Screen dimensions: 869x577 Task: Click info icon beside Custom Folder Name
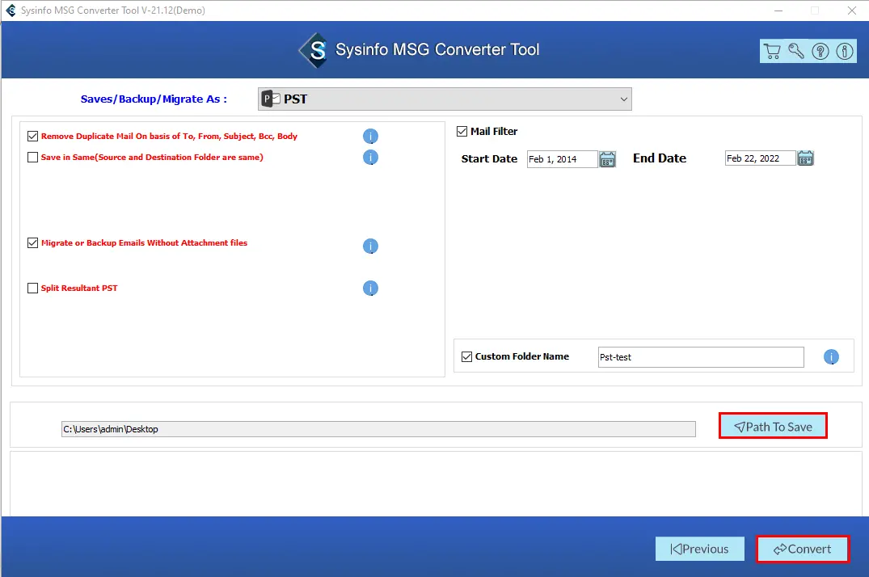coord(831,357)
